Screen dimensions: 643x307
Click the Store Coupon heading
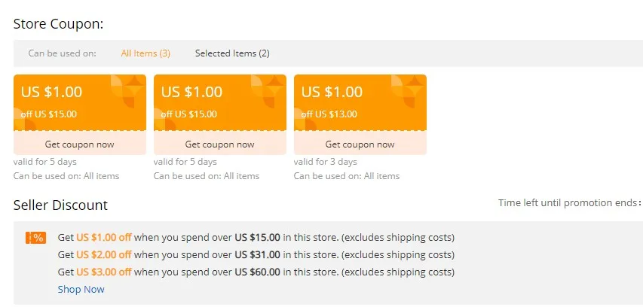click(x=58, y=23)
